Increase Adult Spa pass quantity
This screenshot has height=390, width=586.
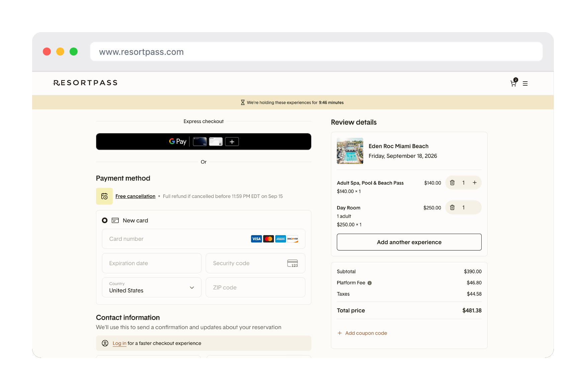pyautogui.click(x=475, y=183)
